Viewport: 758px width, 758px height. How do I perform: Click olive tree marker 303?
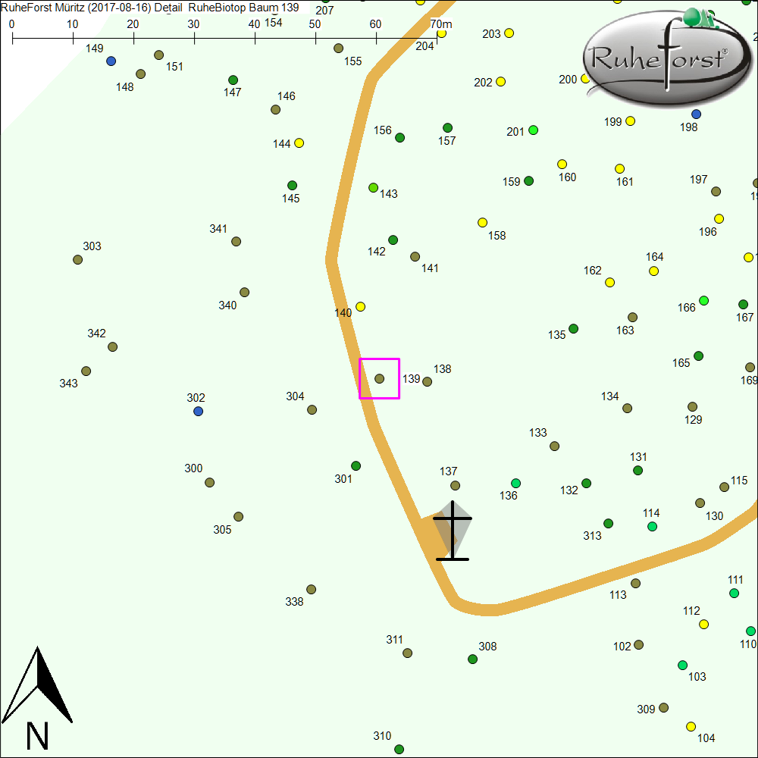click(77, 260)
